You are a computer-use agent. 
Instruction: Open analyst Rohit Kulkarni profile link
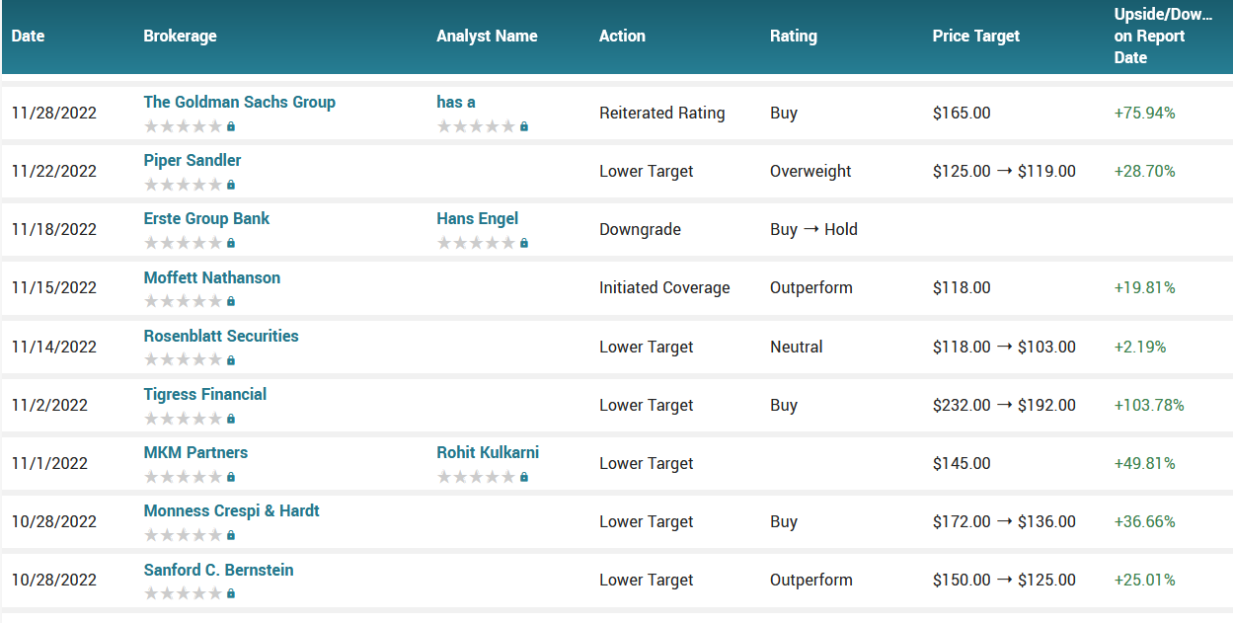tap(488, 452)
